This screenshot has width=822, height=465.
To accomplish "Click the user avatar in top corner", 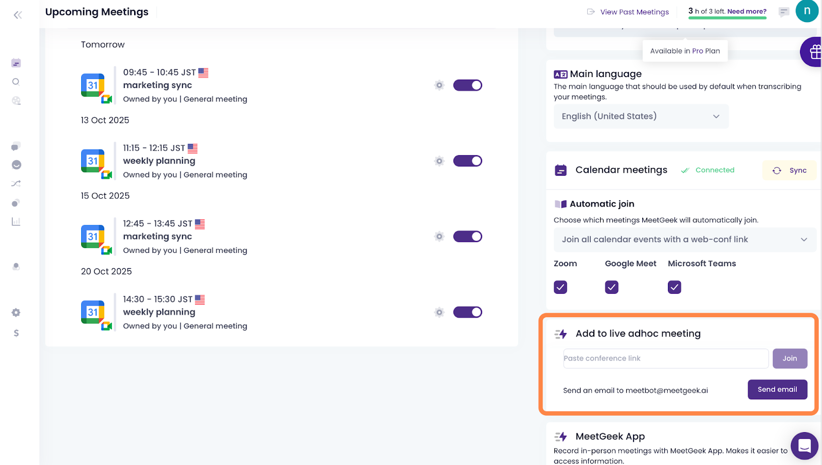I will pos(807,11).
